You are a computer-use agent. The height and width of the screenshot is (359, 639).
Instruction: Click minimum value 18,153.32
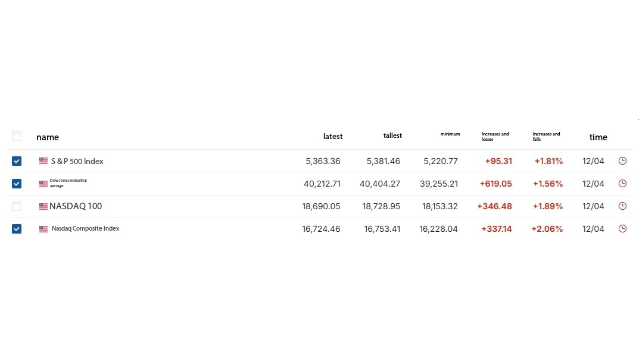click(x=439, y=206)
